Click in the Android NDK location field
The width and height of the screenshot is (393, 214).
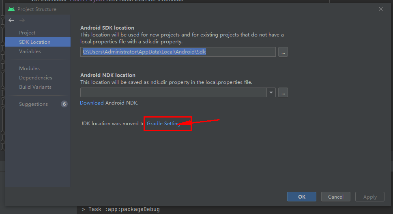click(x=174, y=92)
